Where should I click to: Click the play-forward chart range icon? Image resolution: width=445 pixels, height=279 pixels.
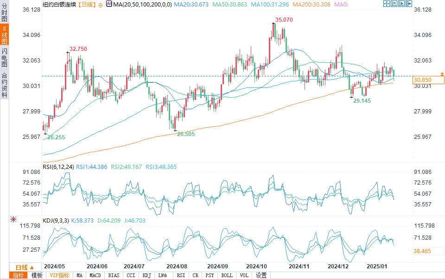(401, 4)
